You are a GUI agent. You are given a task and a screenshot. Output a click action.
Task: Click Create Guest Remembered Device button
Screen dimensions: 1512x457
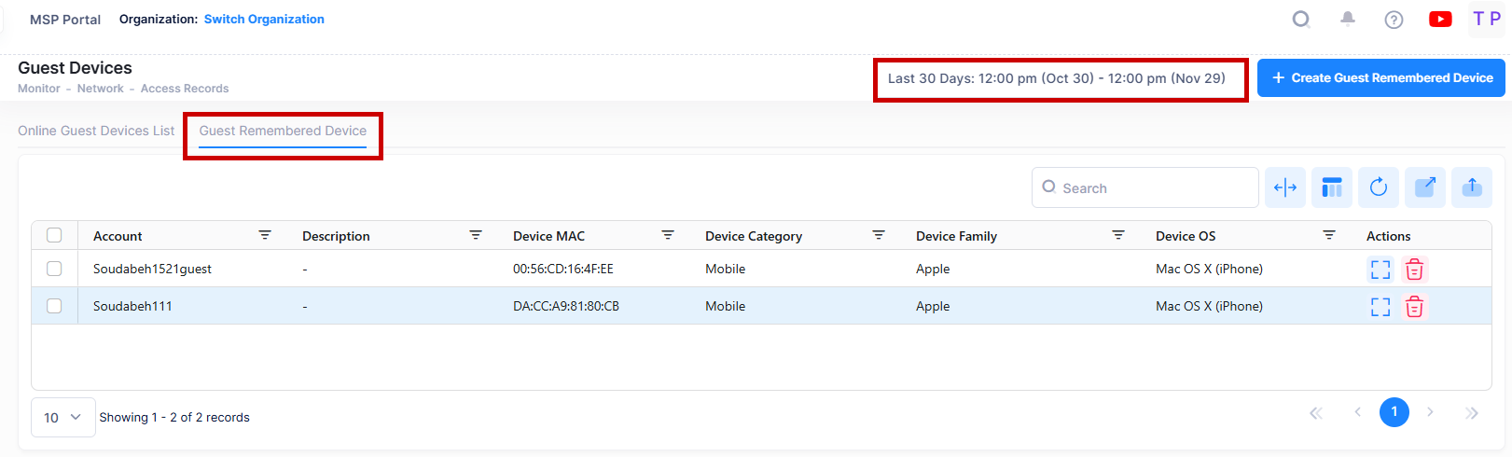(x=1380, y=78)
